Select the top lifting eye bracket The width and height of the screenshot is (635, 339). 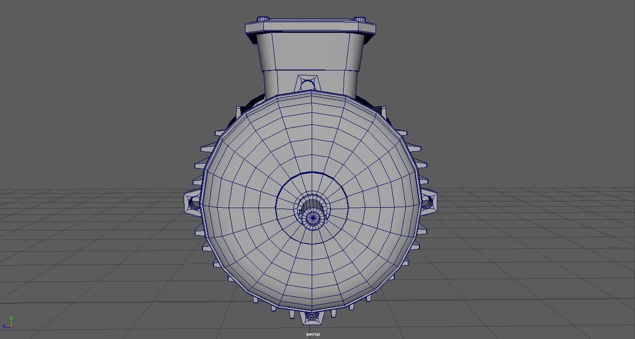click(307, 84)
